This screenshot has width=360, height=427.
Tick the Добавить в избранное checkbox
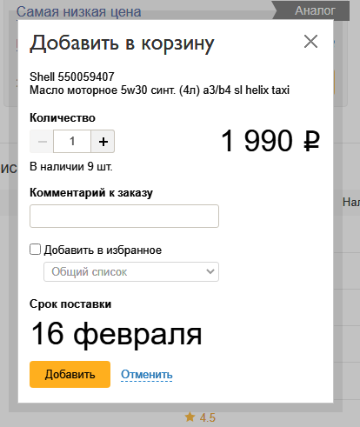click(35, 250)
